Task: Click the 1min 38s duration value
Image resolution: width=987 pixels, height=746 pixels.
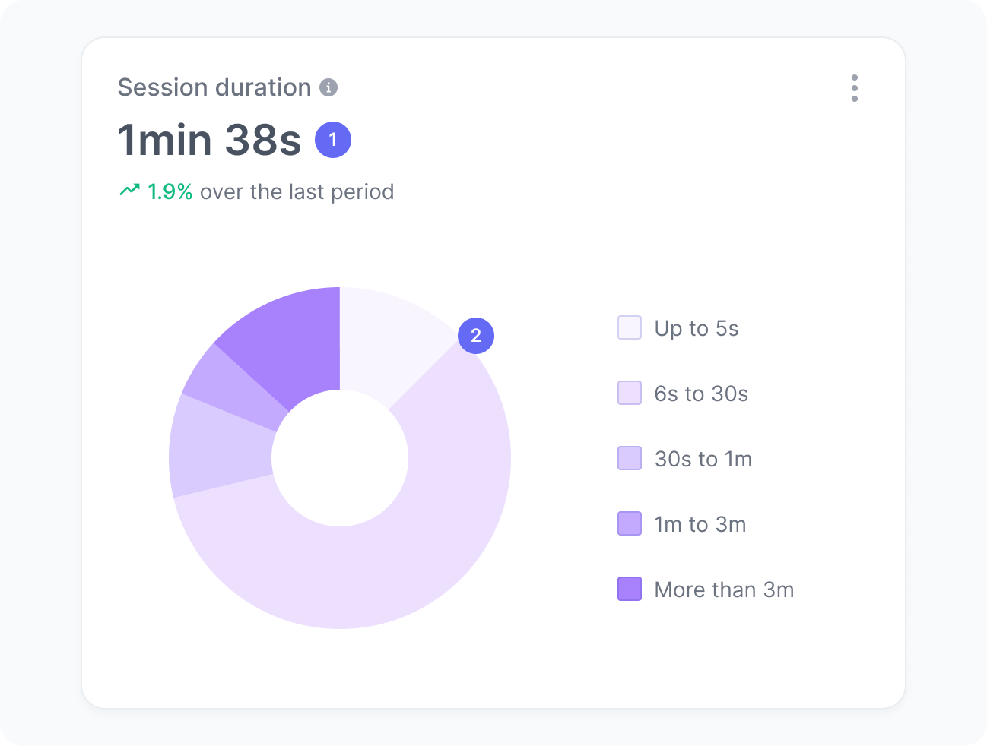Action: pos(209,139)
